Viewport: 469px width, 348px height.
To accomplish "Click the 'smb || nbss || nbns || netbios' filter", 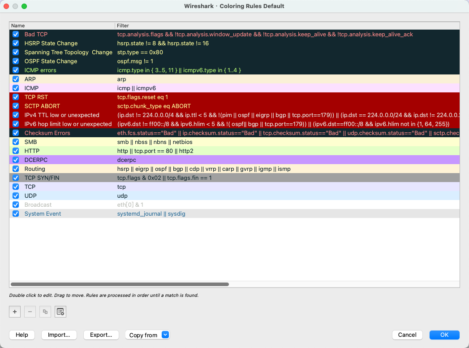I will (155, 142).
